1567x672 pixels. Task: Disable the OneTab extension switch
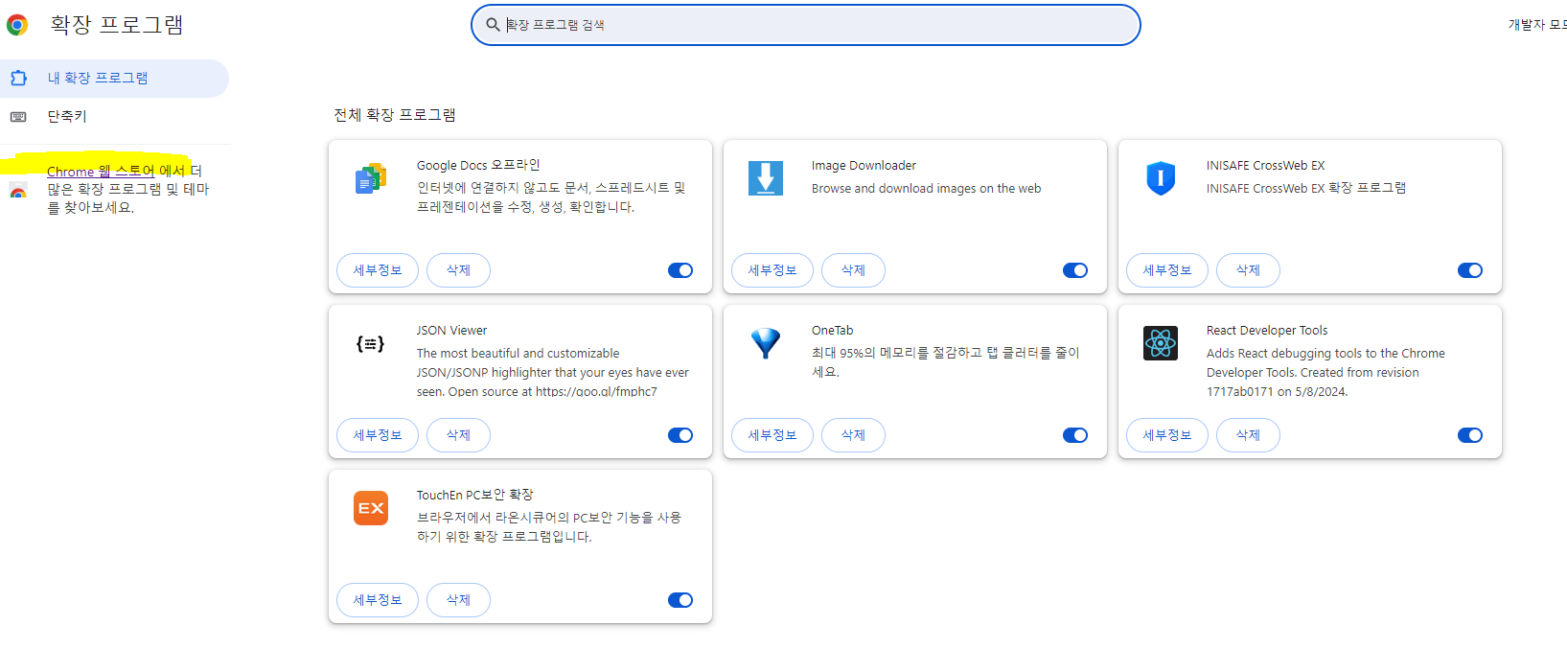1075,435
